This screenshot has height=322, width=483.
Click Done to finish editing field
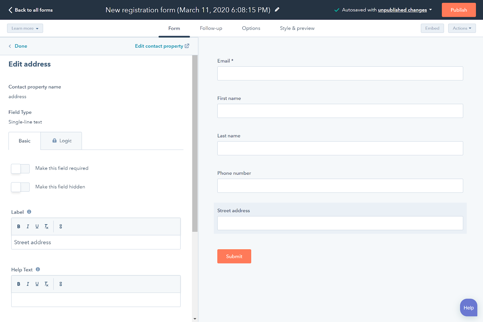tap(21, 46)
